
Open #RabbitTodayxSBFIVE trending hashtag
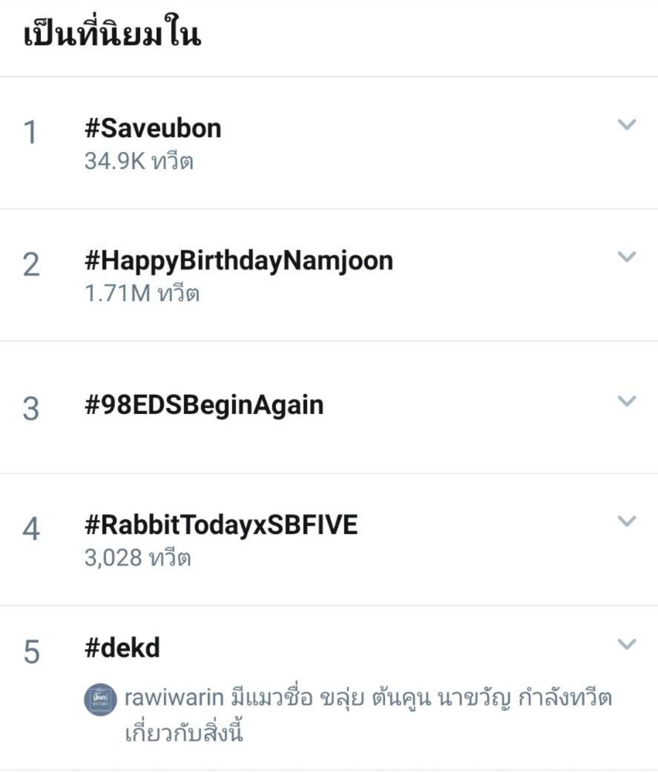(221, 525)
